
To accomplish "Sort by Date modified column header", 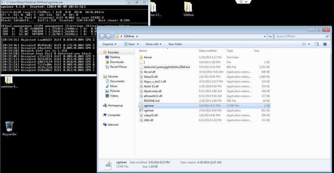I will point(208,51).
